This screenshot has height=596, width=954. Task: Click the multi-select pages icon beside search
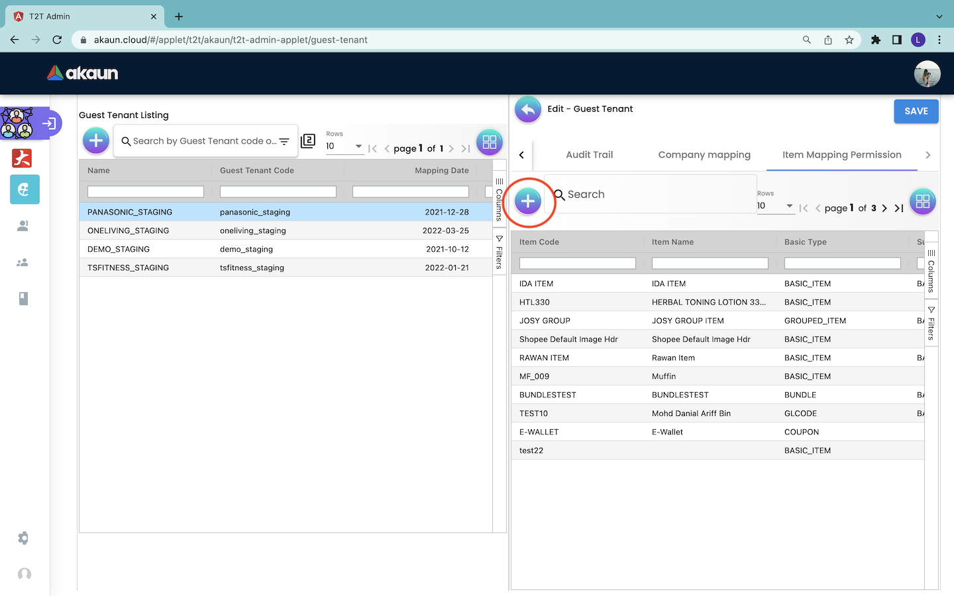click(308, 140)
